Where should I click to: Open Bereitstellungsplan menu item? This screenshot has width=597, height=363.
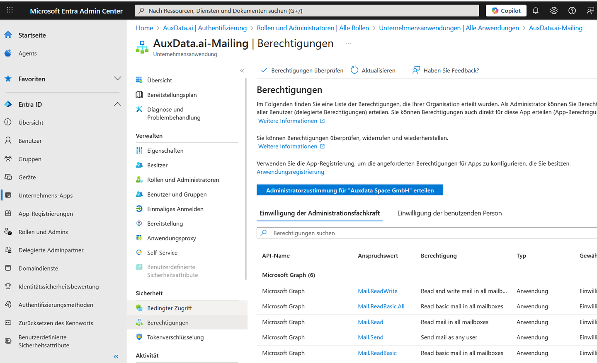click(x=172, y=95)
